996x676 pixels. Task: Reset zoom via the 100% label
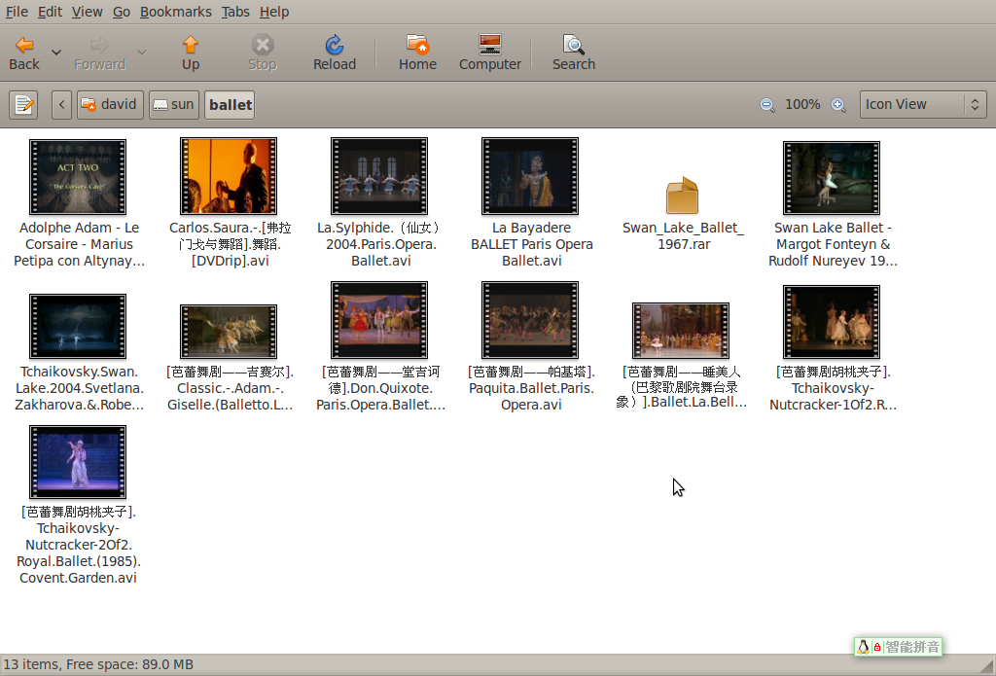click(x=802, y=105)
